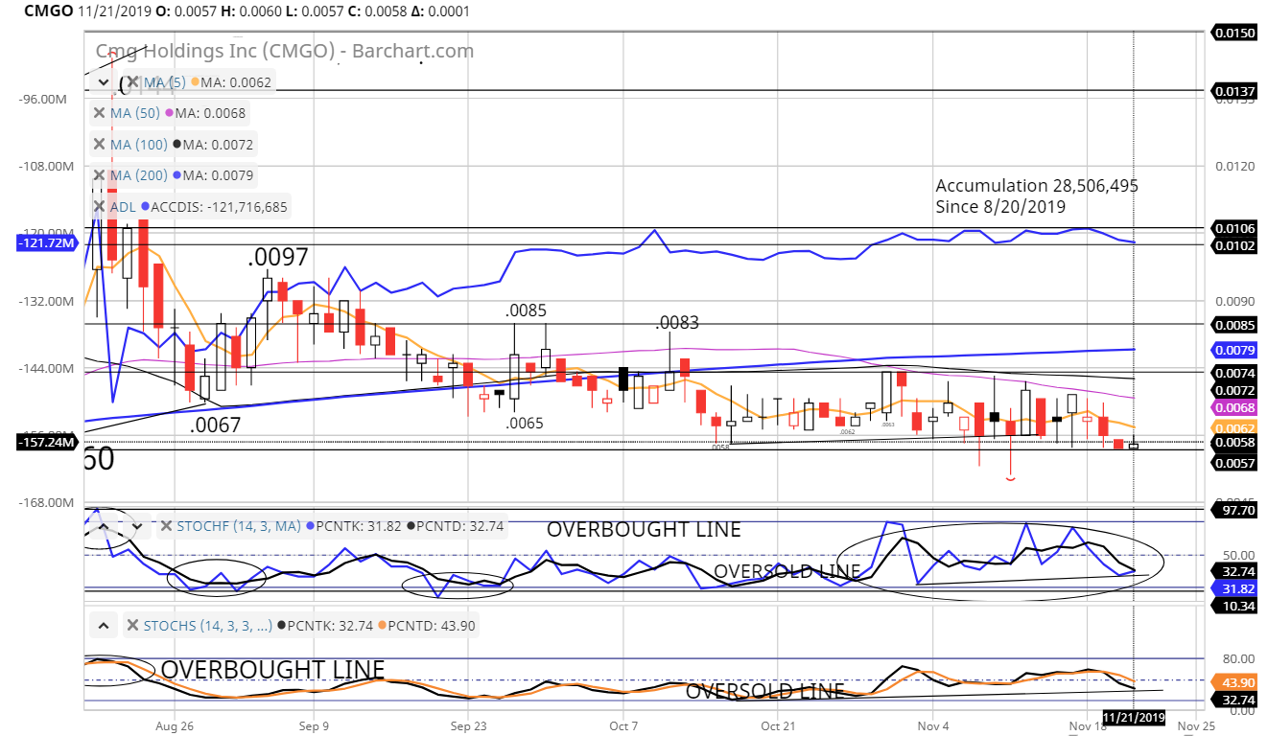
Task: Open MA (100) study settings
Action: point(139,145)
